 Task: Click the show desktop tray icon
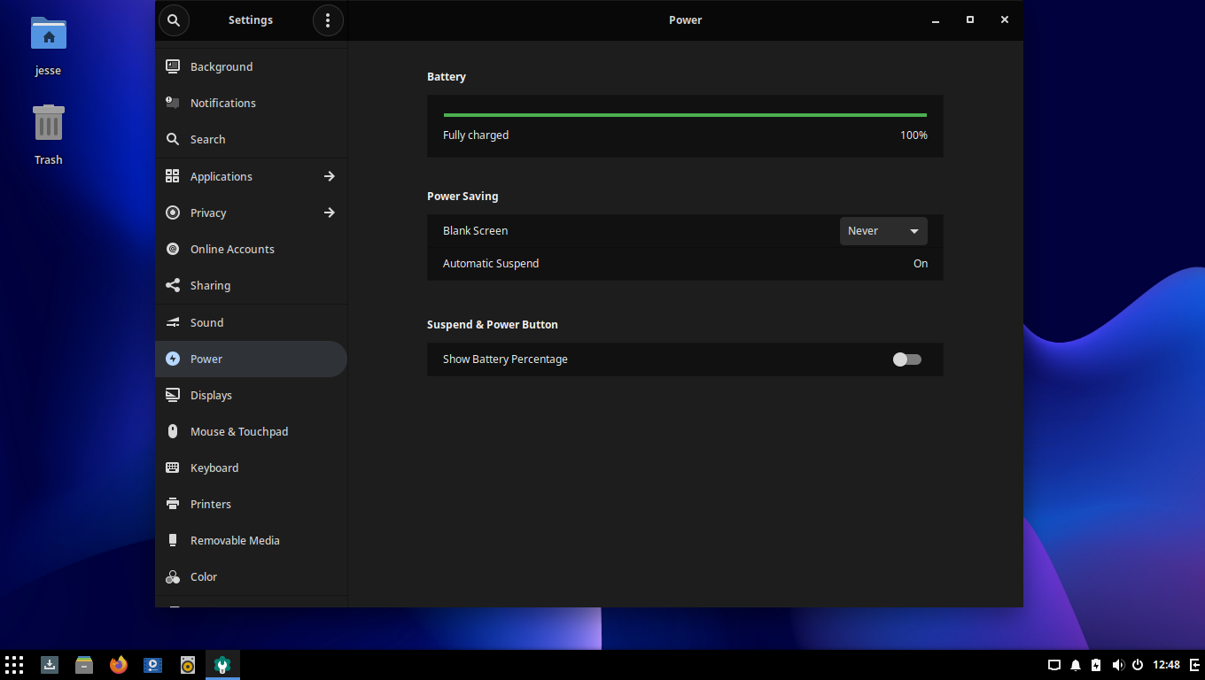[x=1054, y=665]
